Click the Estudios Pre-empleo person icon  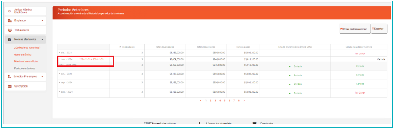[x=10, y=77]
